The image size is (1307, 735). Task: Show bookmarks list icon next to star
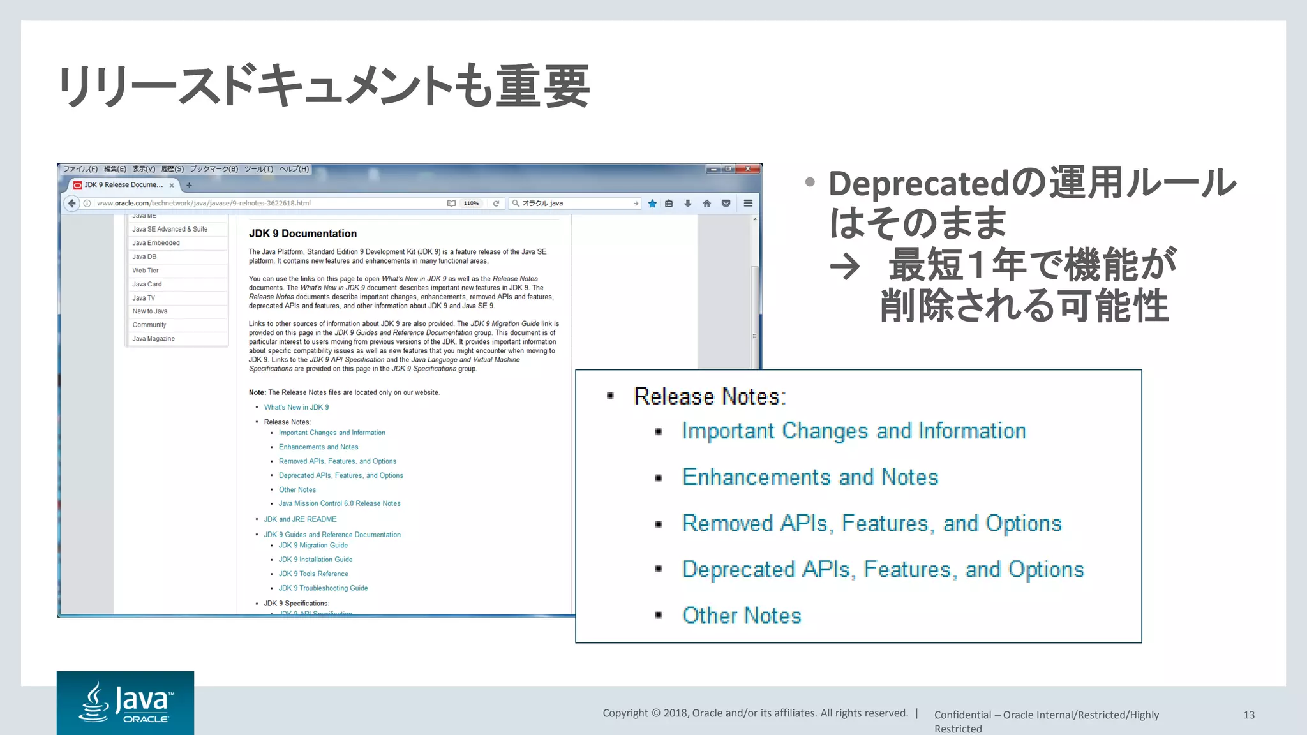click(669, 204)
